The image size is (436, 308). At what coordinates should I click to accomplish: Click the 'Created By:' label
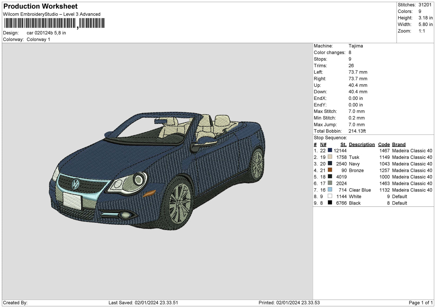point(15,303)
